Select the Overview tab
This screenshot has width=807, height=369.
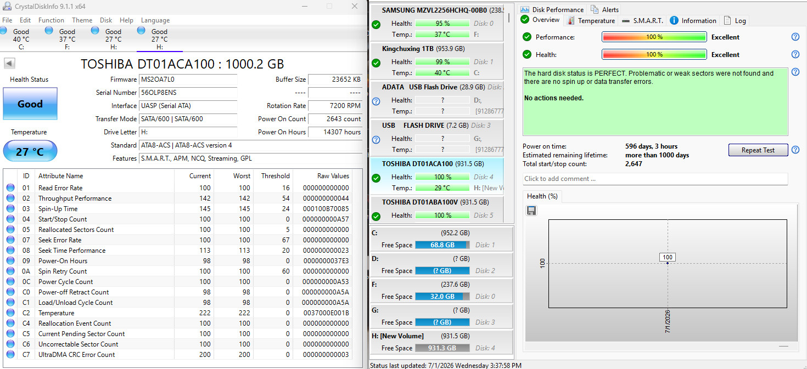541,20
